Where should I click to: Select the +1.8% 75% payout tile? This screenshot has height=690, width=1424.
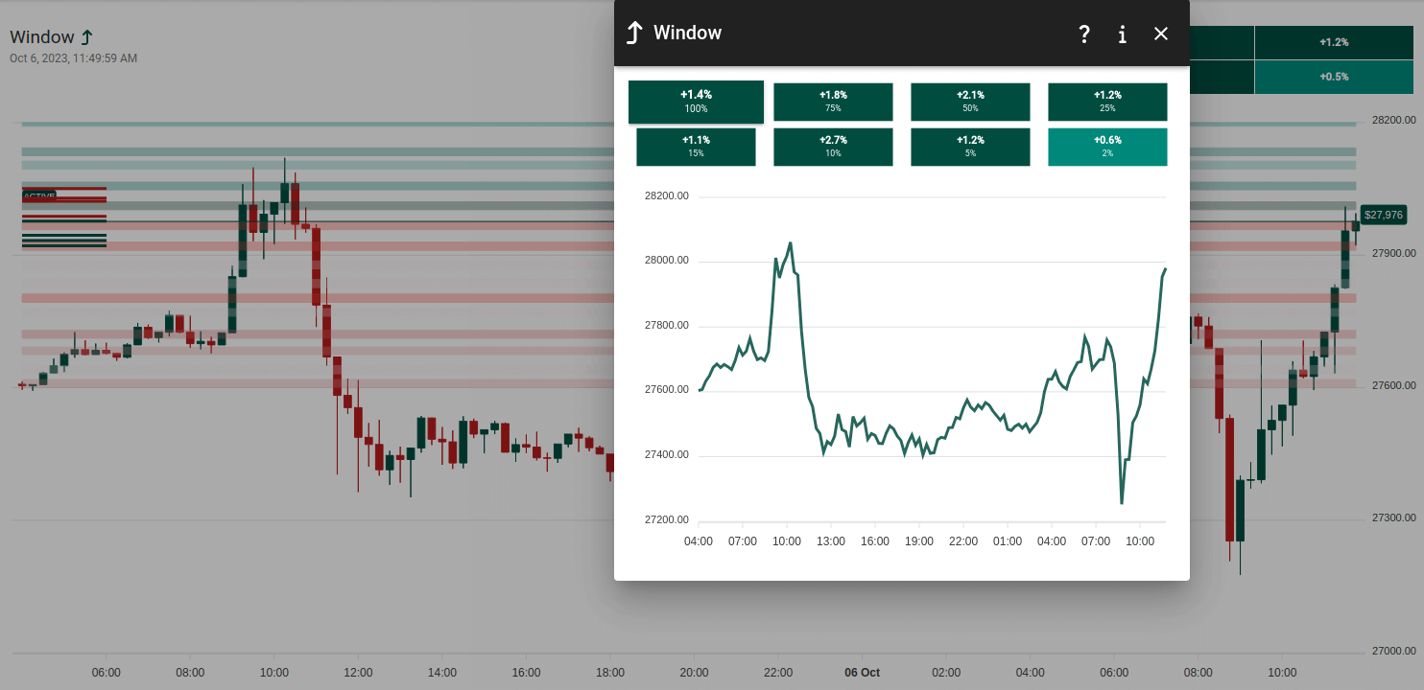833,102
